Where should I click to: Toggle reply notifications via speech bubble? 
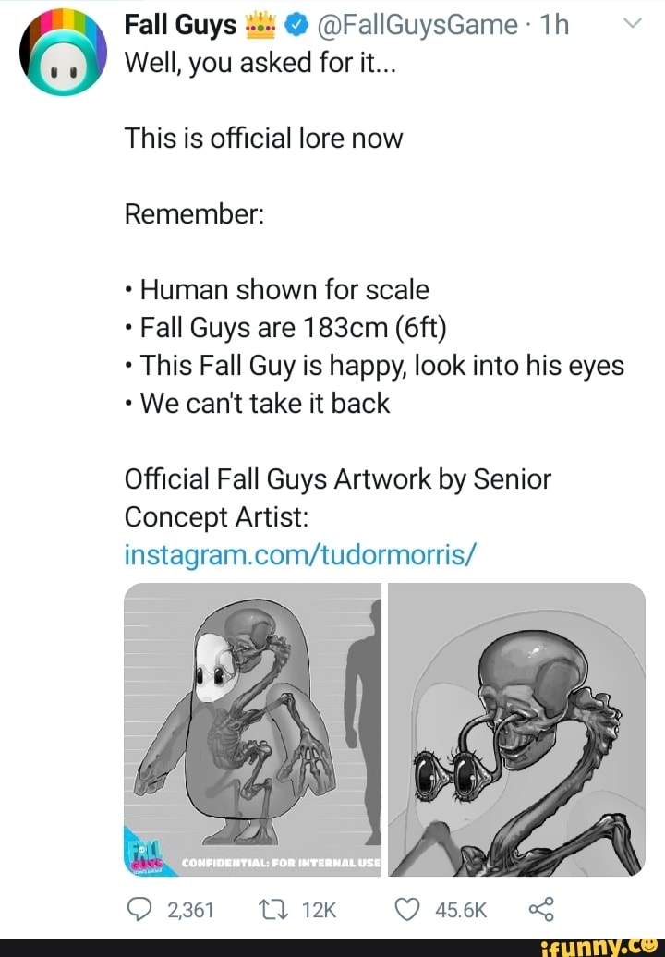pos(141,909)
